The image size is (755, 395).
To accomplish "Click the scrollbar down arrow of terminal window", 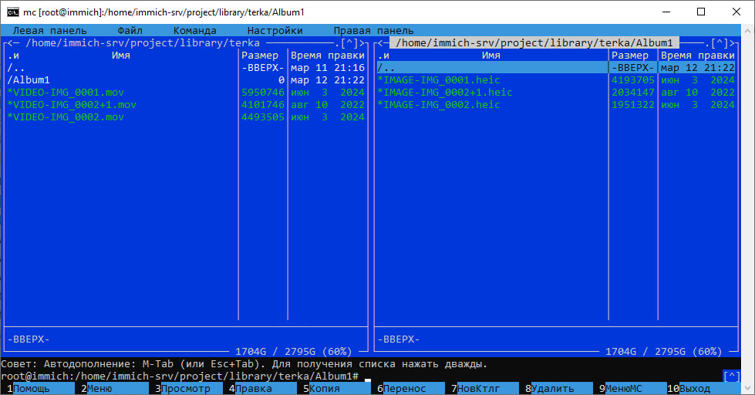I will (748, 388).
